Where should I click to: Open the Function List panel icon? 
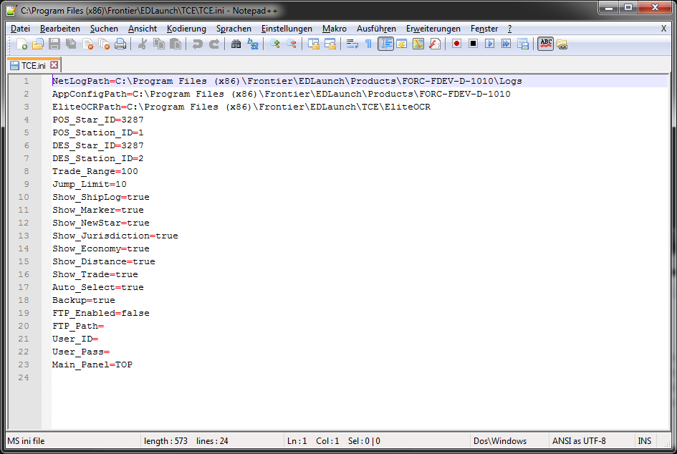[435, 44]
